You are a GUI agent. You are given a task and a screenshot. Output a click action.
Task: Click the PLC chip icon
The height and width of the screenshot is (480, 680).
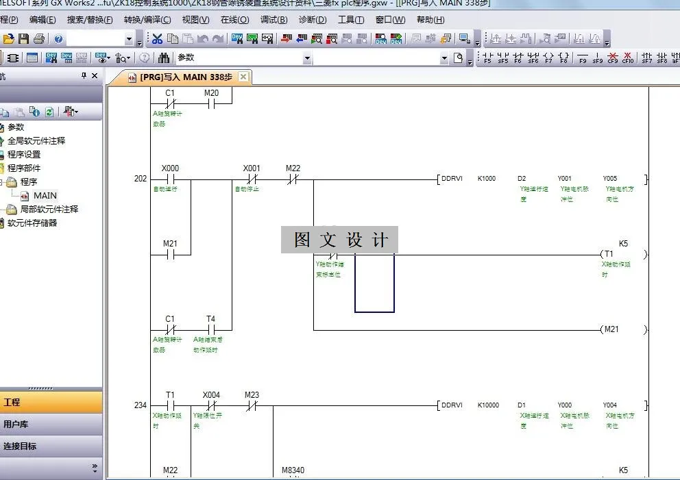[x=13, y=58]
